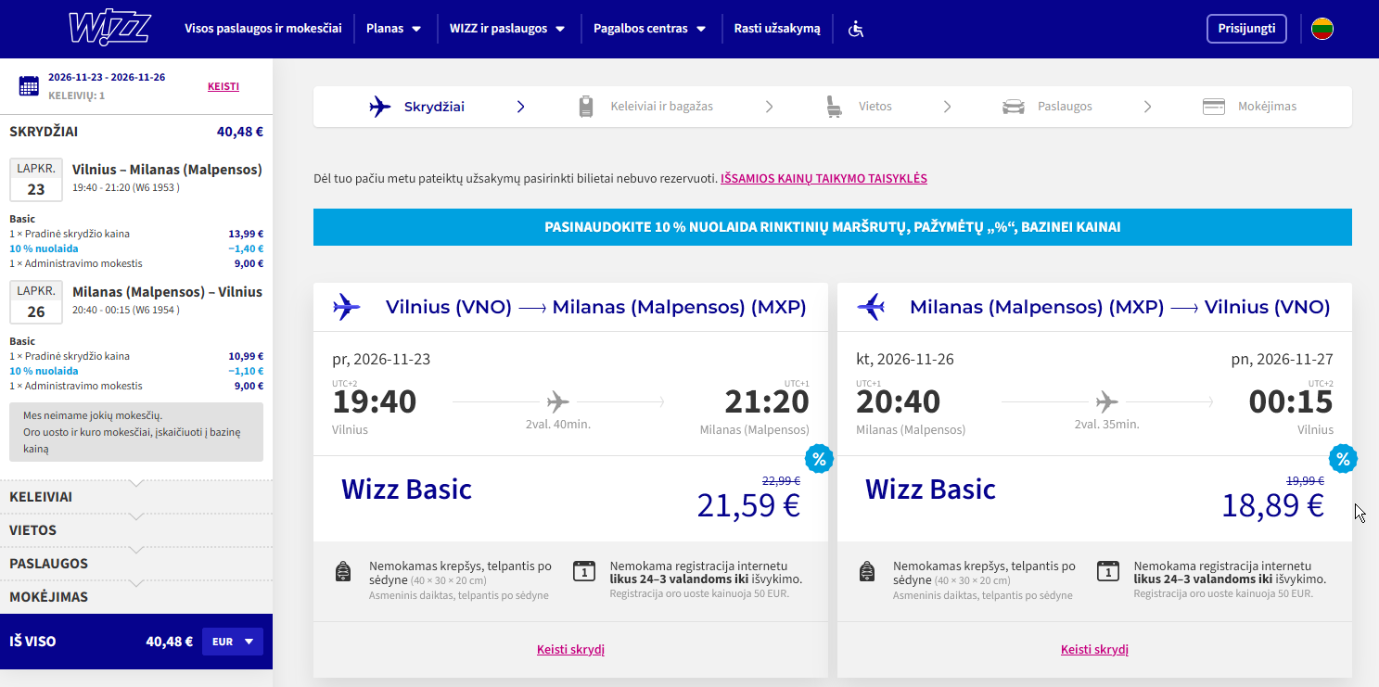Expand the MOKĖJIMAS sidebar section
The image size is (1379, 687).
point(136,597)
